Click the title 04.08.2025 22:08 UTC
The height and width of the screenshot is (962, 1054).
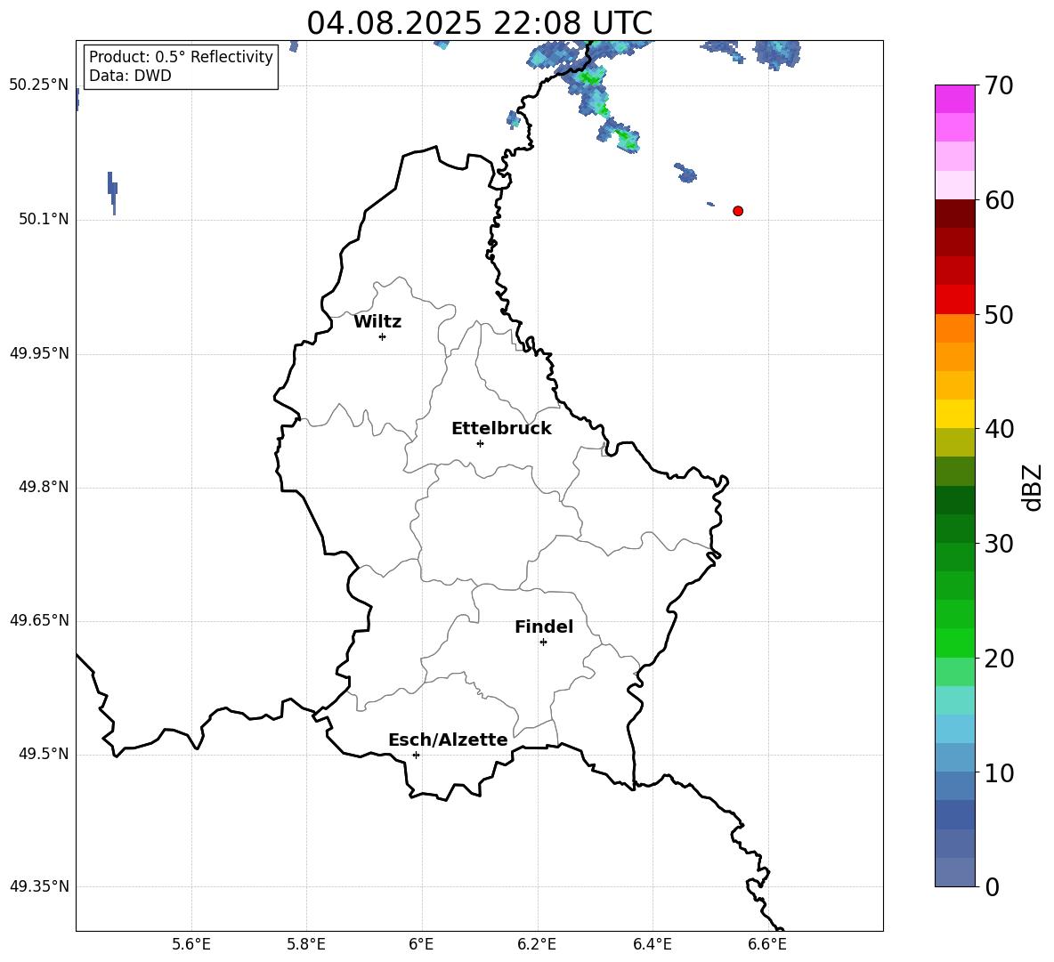pos(479,23)
